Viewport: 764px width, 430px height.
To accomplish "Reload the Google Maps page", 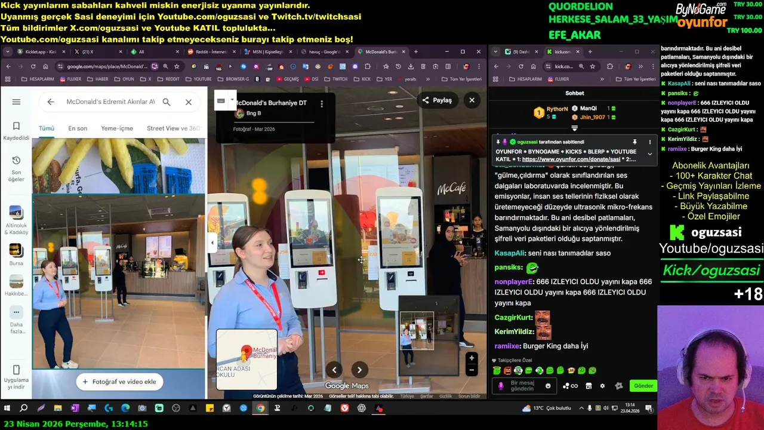I will point(33,66).
